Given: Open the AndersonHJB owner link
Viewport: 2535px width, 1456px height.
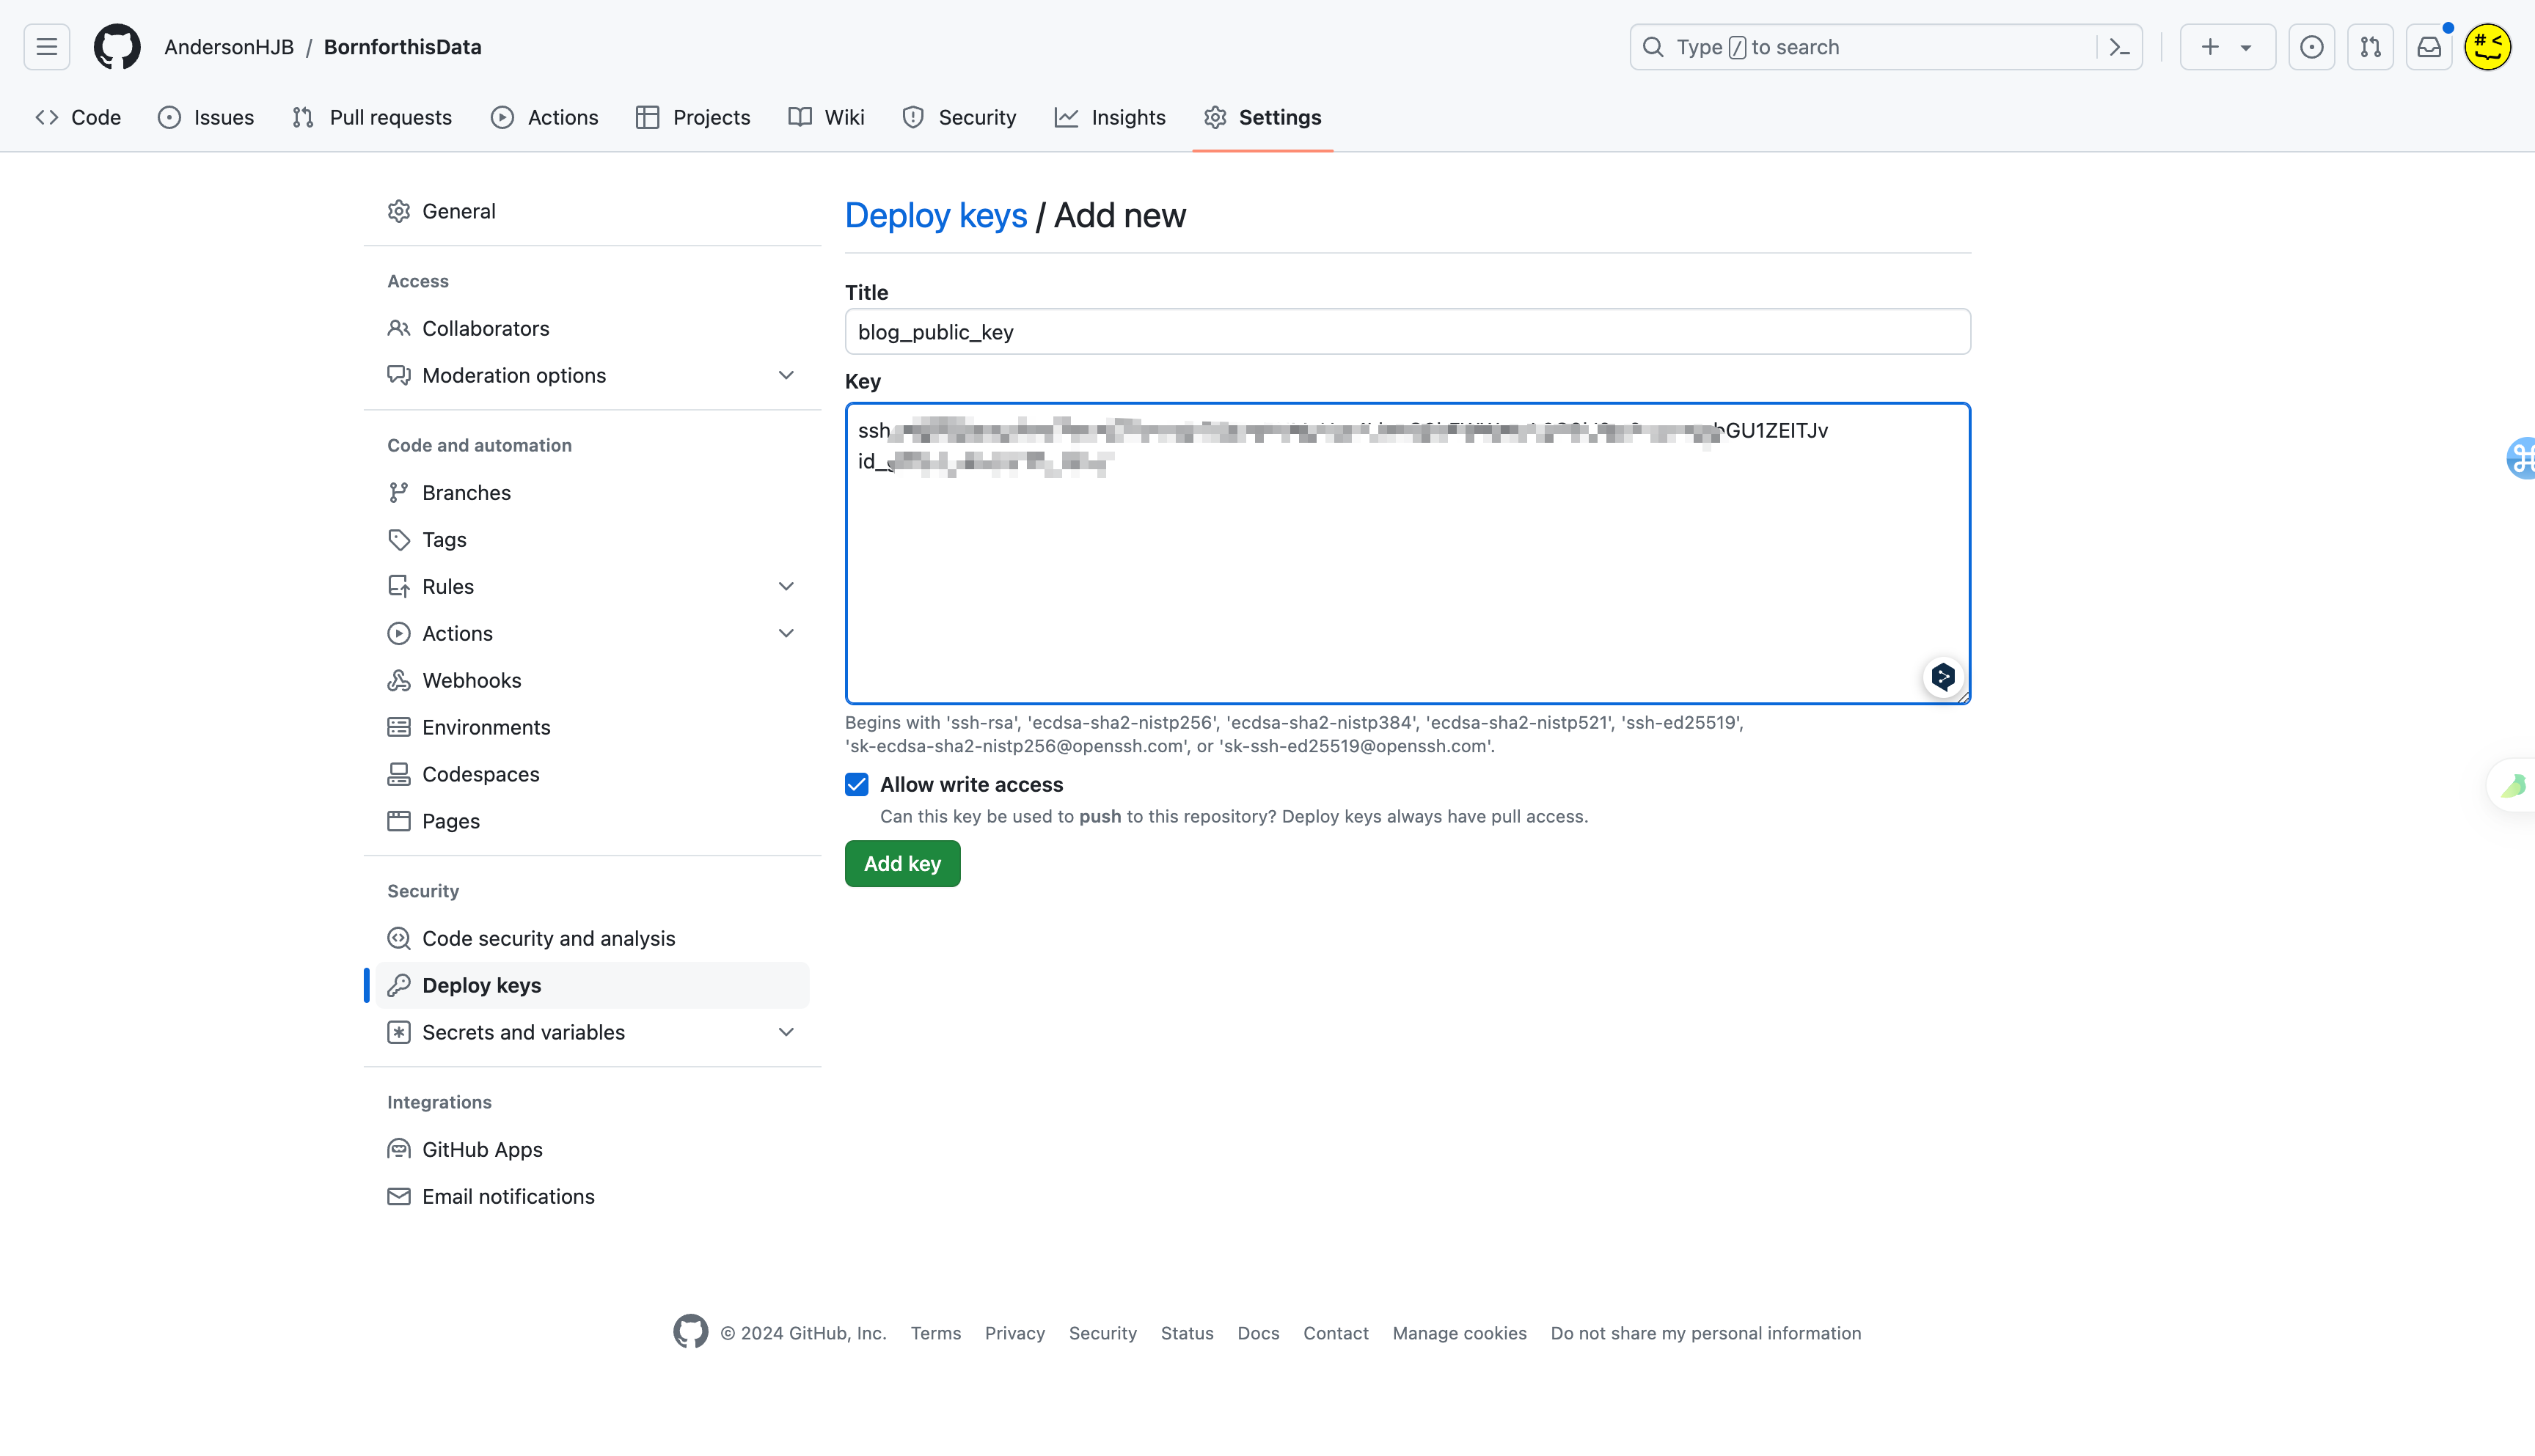Looking at the screenshot, I should 229,47.
